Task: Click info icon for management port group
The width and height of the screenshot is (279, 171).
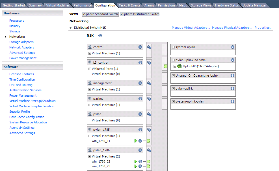Action: coord(140,83)
